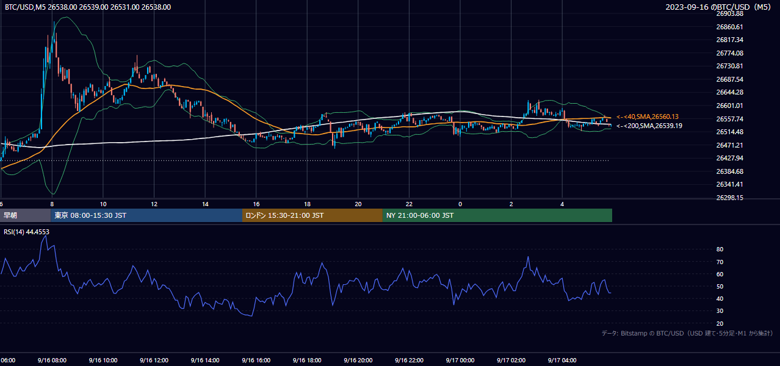Click RSI axis level 80

[720, 249]
